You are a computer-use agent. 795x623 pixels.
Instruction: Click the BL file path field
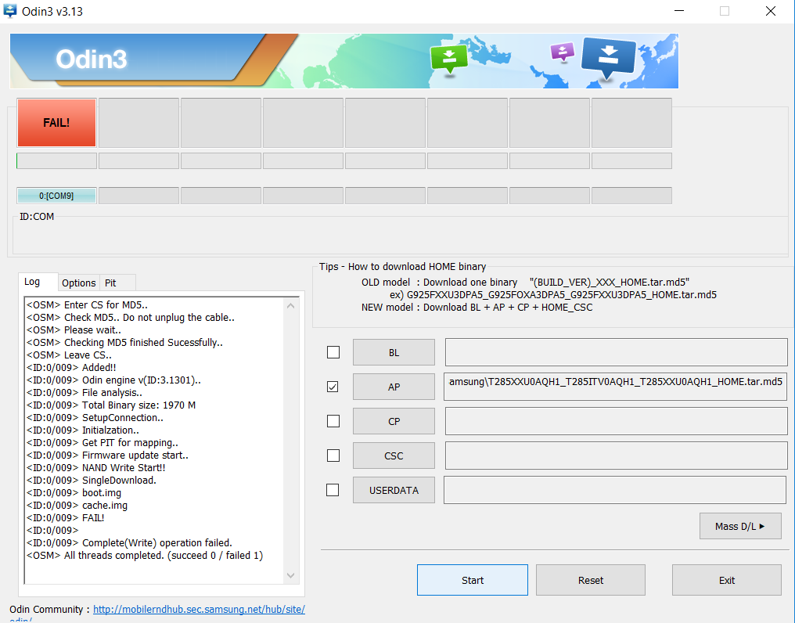(616, 352)
